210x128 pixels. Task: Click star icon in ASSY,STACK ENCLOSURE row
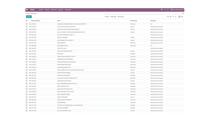pyautogui.click(x=30, y=75)
